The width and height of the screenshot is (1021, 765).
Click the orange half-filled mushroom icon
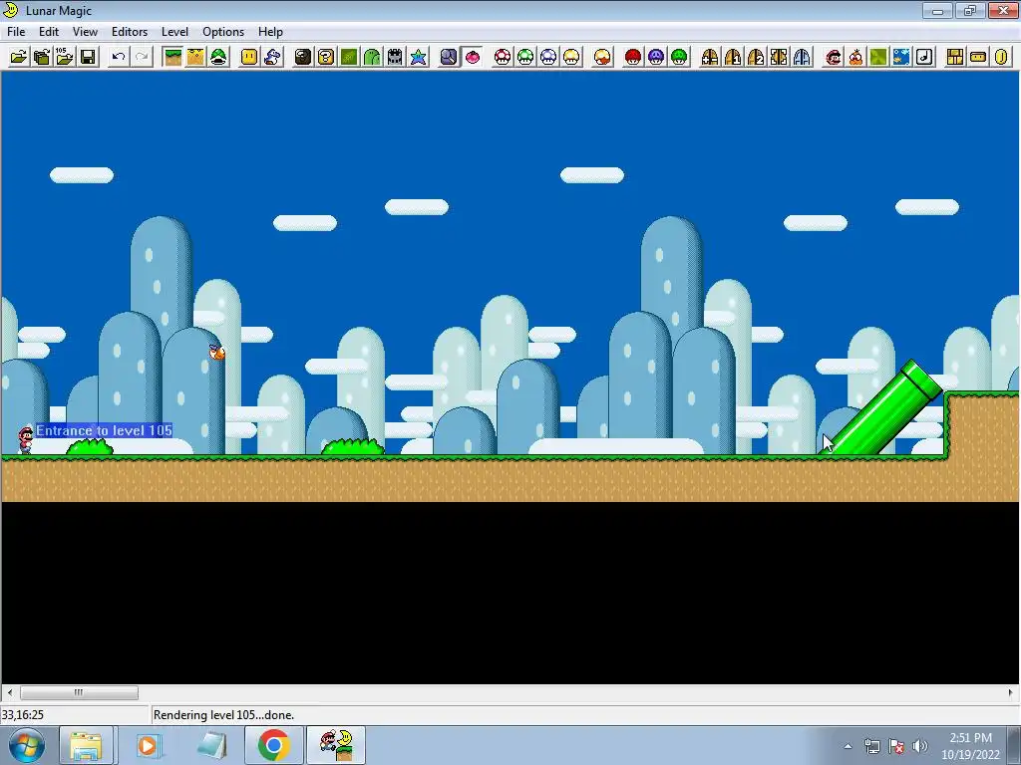[x=602, y=57]
